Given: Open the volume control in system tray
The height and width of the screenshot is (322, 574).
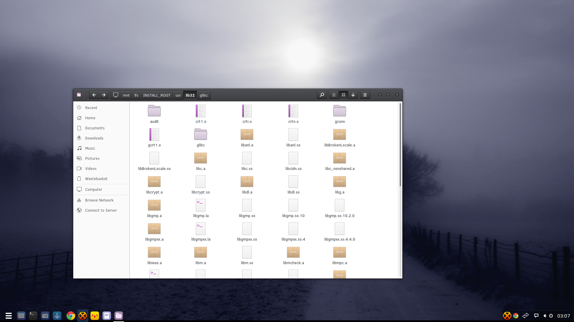Looking at the screenshot, I should point(545,316).
